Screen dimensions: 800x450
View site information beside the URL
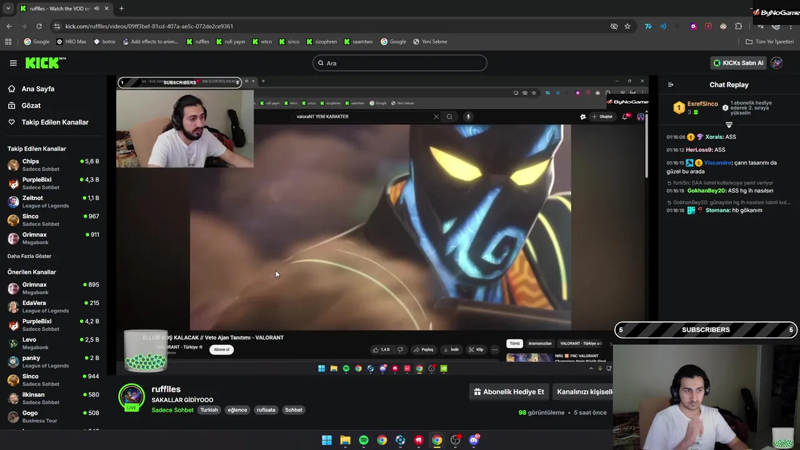pos(57,26)
